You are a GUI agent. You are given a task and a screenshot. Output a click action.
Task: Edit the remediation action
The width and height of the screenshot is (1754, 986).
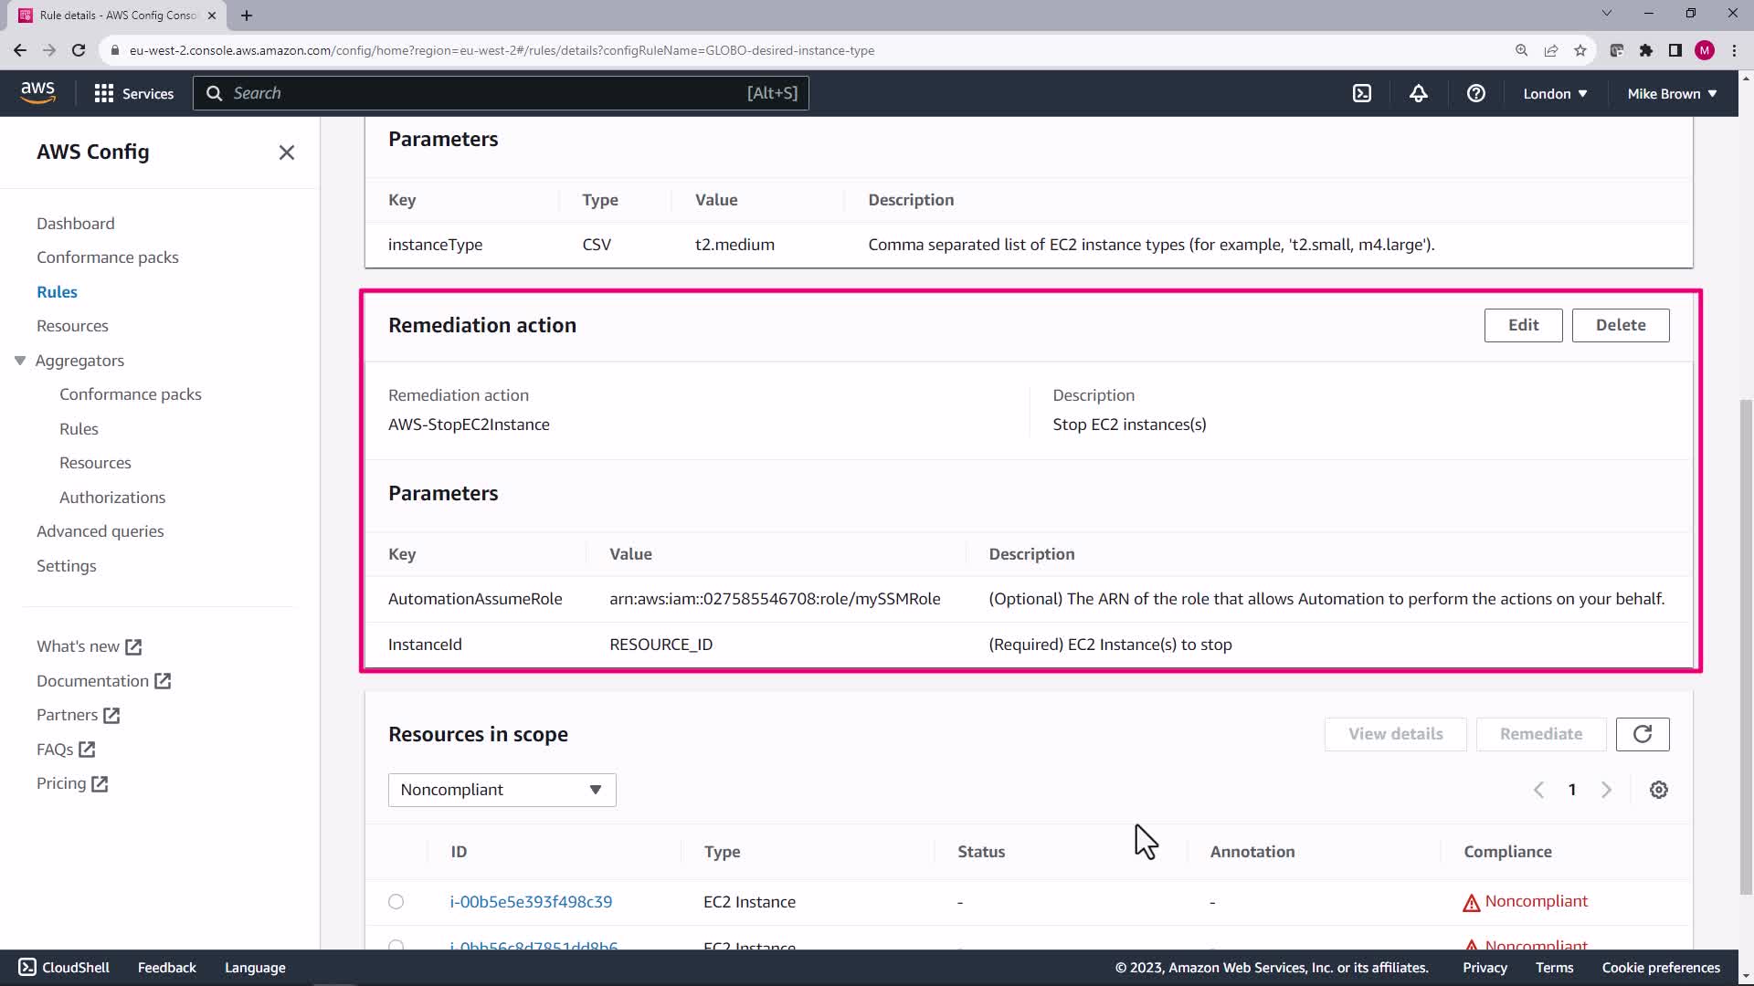point(1523,325)
